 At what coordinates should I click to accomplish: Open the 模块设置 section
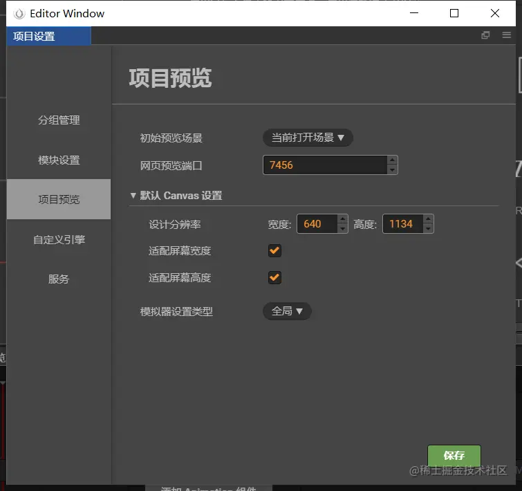(59, 160)
